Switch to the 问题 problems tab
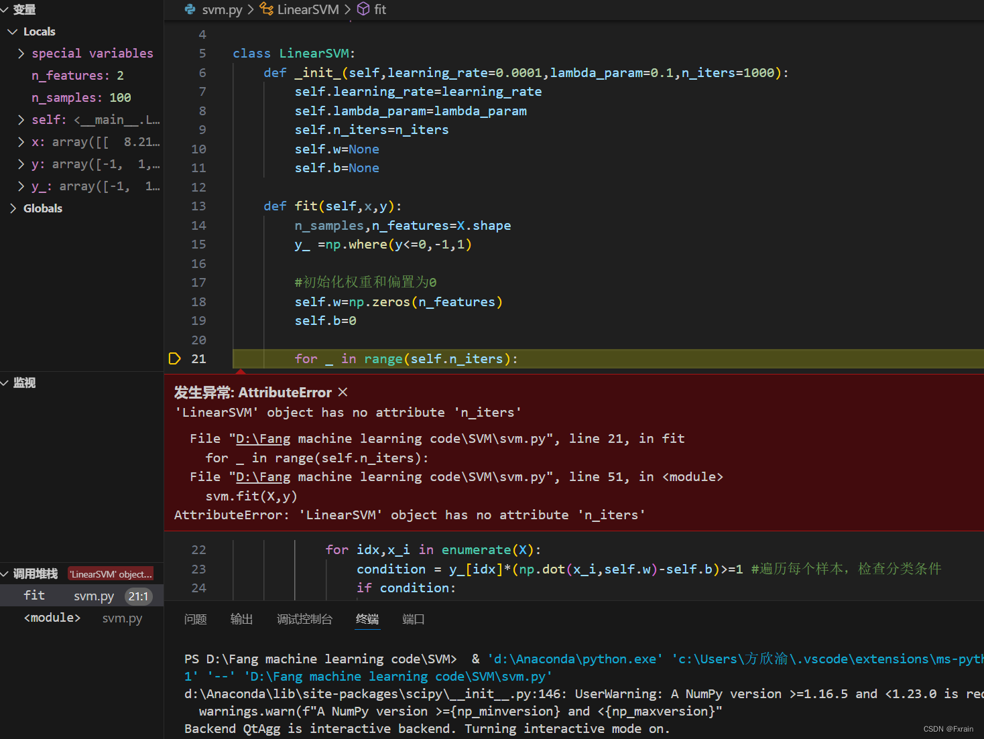Image resolution: width=984 pixels, height=739 pixels. coord(195,619)
